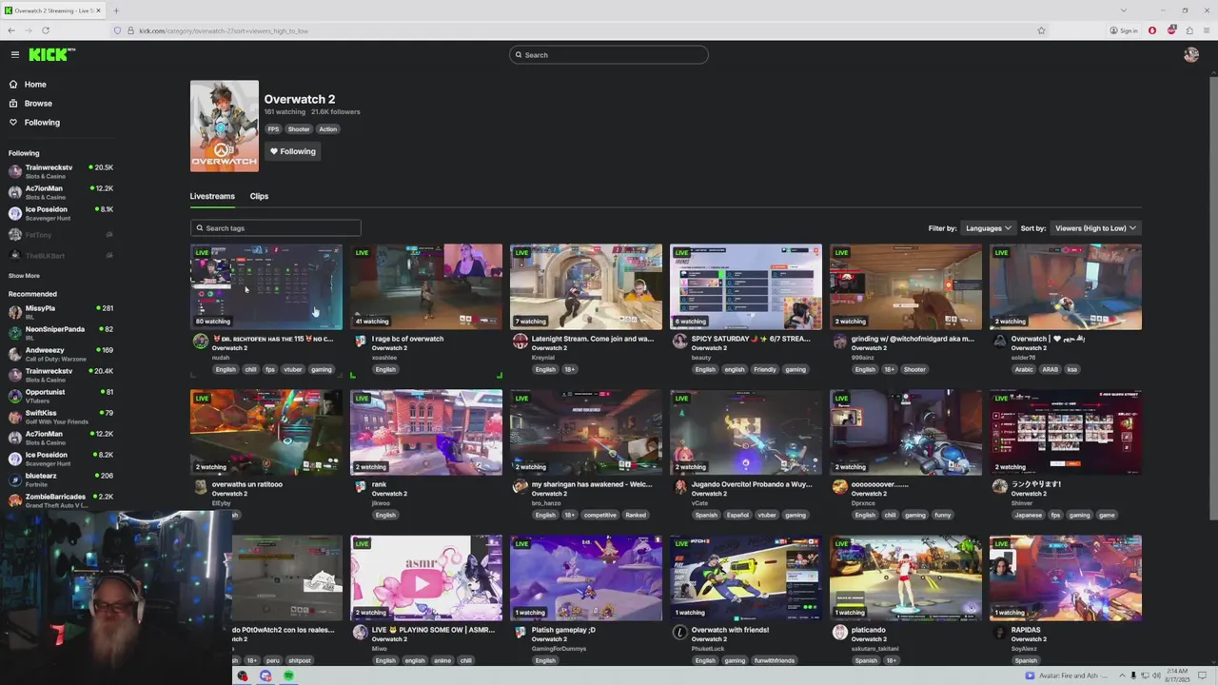1218x685 pixels.
Task: Click the Action category tag
Action: 328,129
